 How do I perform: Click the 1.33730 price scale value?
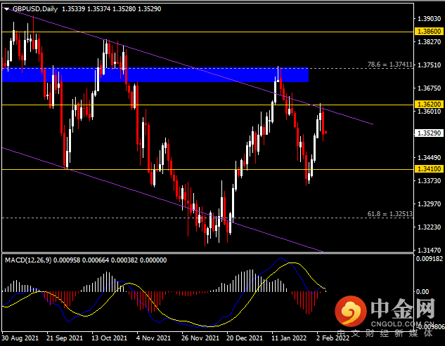pyautogui.click(x=430, y=181)
